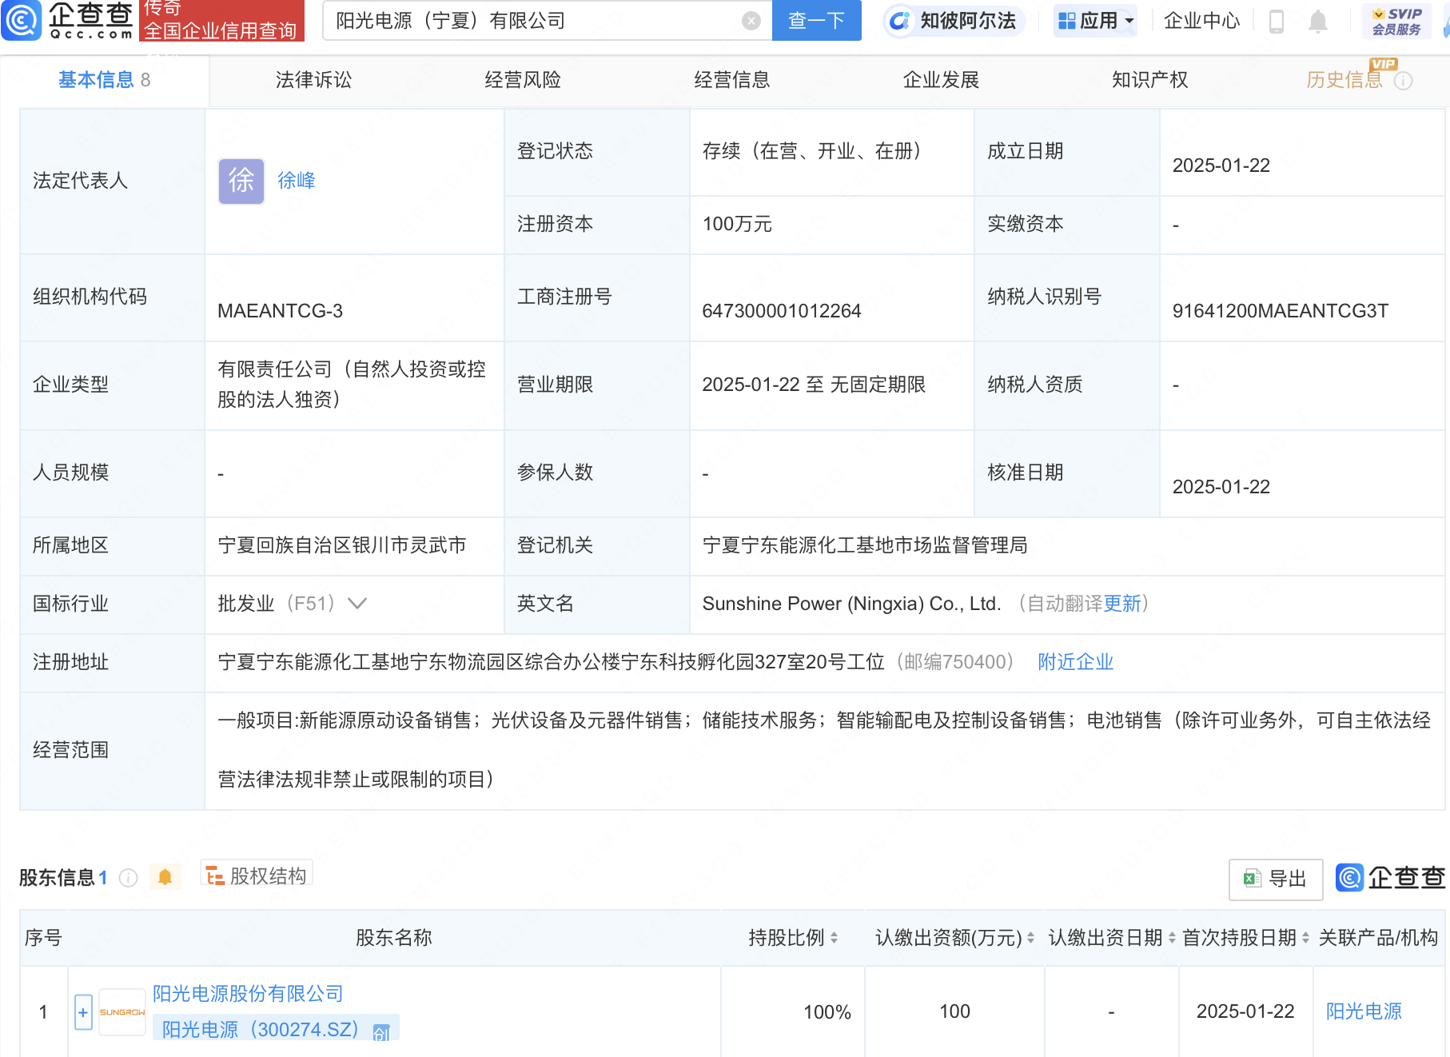1450x1057 pixels.
Task: Click the icon after 阳光电源（300274.SZ）
Action: point(381,1032)
